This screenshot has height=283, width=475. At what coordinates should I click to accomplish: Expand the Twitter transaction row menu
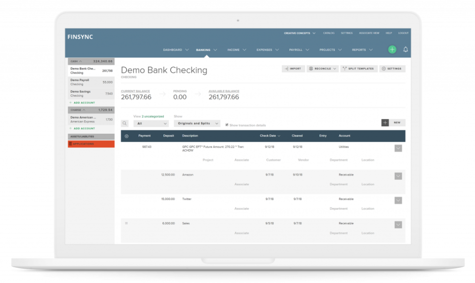click(398, 200)
